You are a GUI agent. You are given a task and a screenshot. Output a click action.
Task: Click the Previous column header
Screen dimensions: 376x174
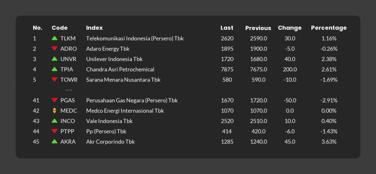258,28
